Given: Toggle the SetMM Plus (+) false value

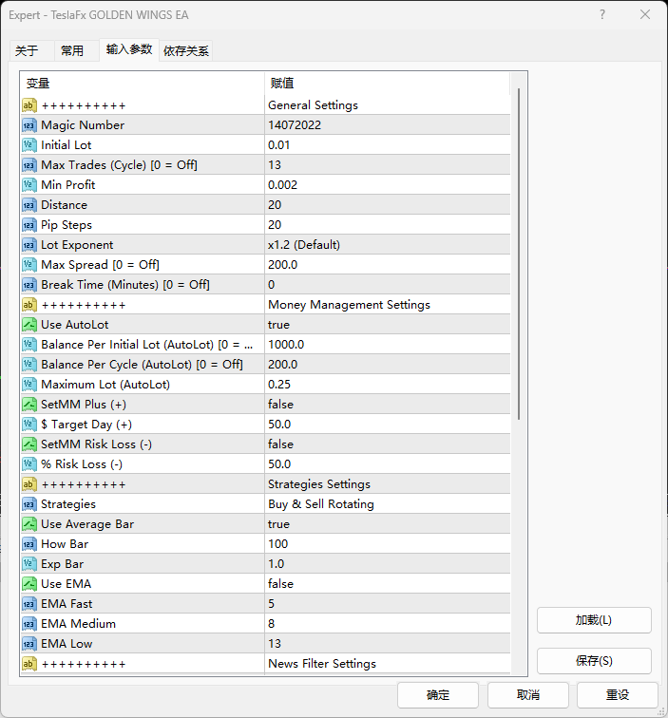Looking at the screenshot, I should 386,405.
